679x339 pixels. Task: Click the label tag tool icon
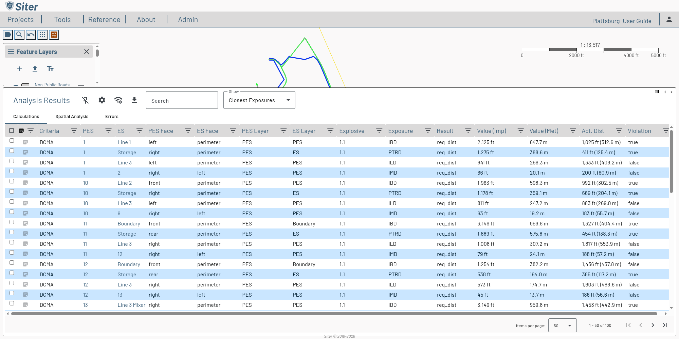(8, 35)
